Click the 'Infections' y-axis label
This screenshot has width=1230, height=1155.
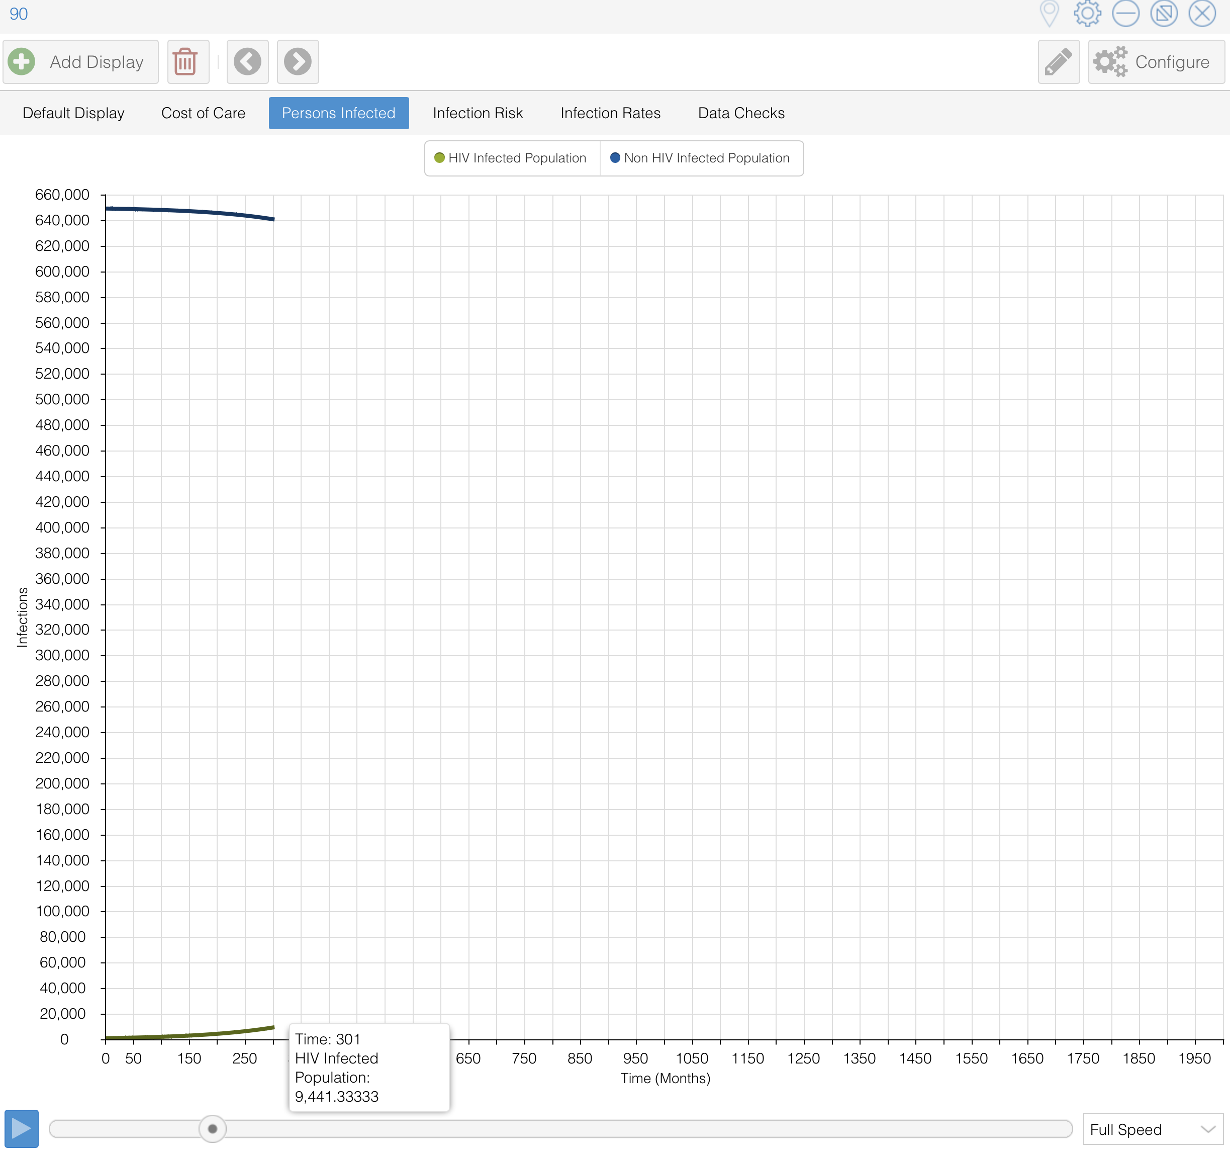coord(22,617)
